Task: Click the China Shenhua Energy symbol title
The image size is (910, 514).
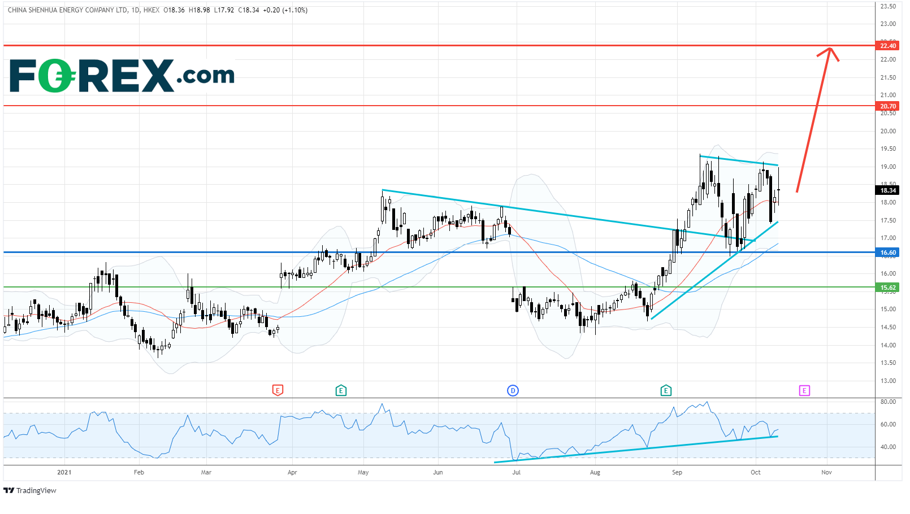Action: pos(67,10)
